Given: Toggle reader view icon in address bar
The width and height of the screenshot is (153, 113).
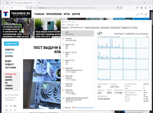Looking at the screenshot, I should [118, 8].
